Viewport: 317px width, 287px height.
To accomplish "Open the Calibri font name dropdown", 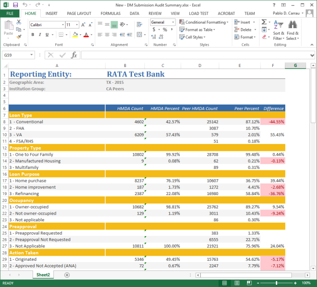I will tap(63, 25).
